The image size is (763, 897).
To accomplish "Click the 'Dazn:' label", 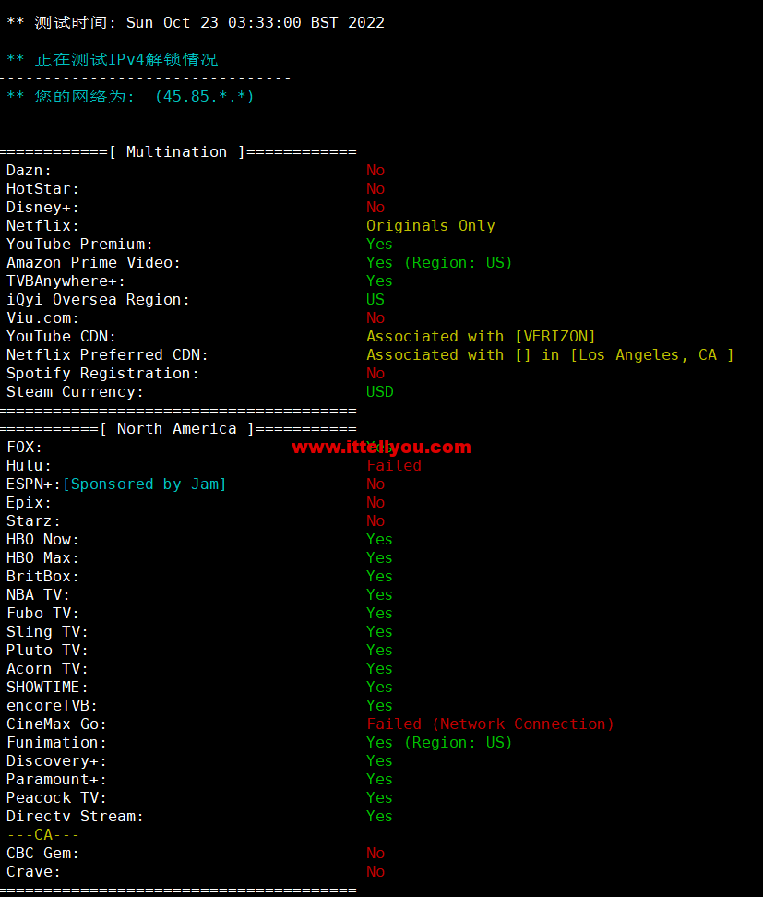I will tap(29, 171).
